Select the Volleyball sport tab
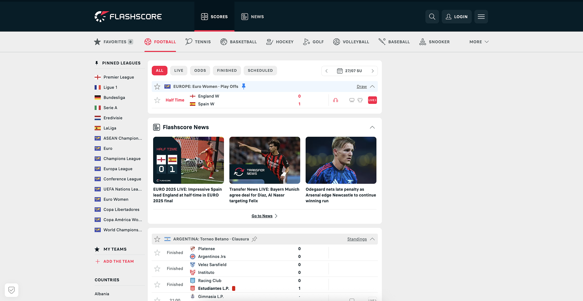The width and height of the screenshot is (583, 301). 351,42
